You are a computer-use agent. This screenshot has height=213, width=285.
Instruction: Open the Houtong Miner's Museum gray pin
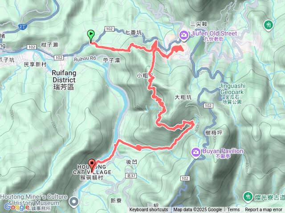pos(74,202)
